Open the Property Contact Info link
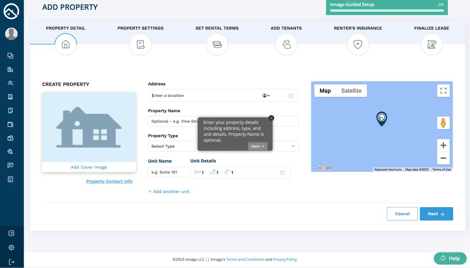This screenshot has height=268, width=470. (109, 181)
